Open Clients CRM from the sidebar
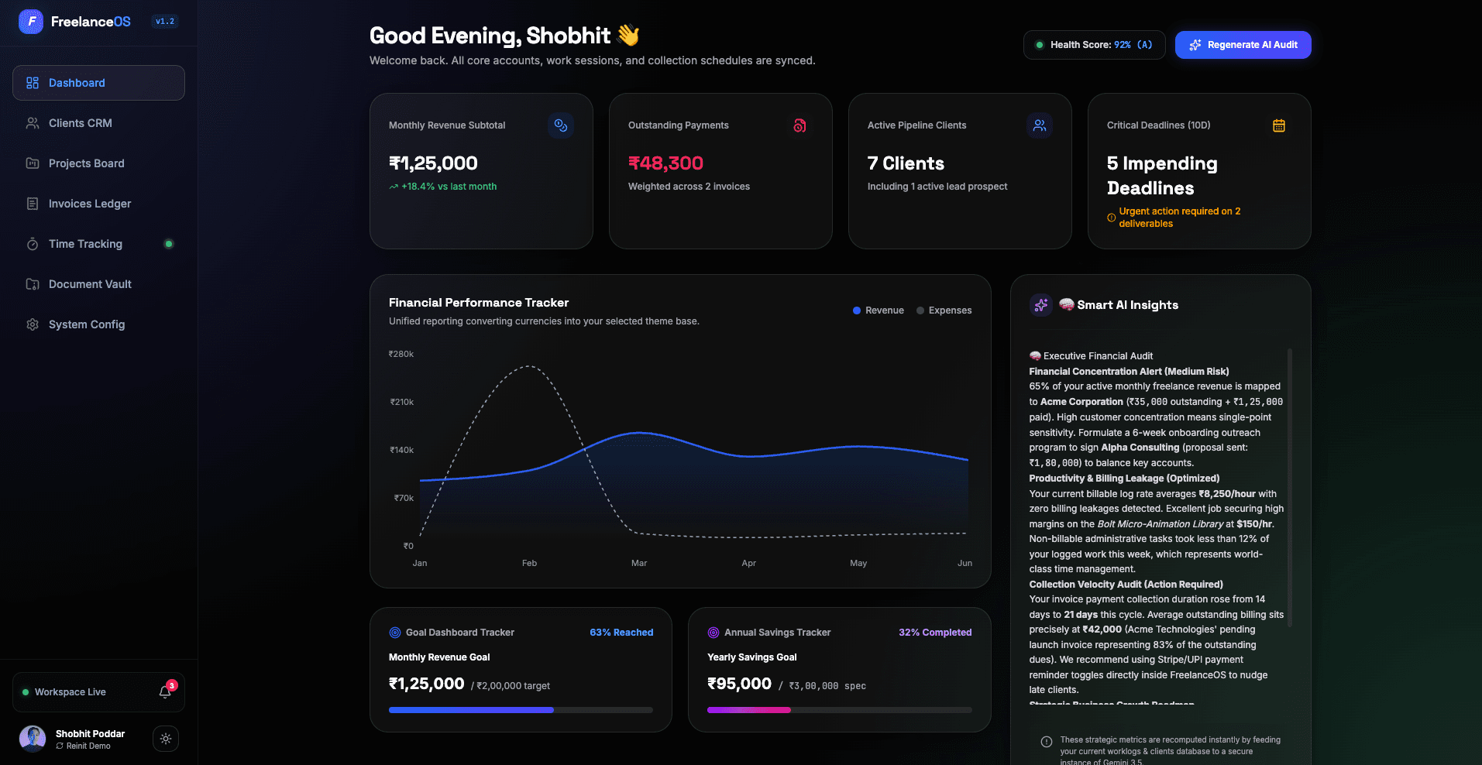The height and width of the screenshot is (765, 1482). (98, 123)
